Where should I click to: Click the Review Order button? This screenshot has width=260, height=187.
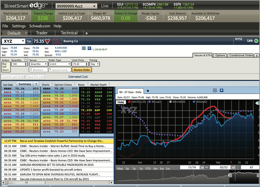[82, 70]
